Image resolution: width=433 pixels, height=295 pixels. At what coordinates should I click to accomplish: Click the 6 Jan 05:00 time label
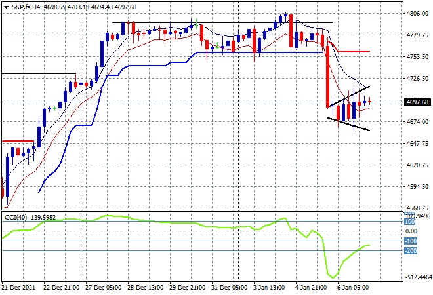coord(353,288)
